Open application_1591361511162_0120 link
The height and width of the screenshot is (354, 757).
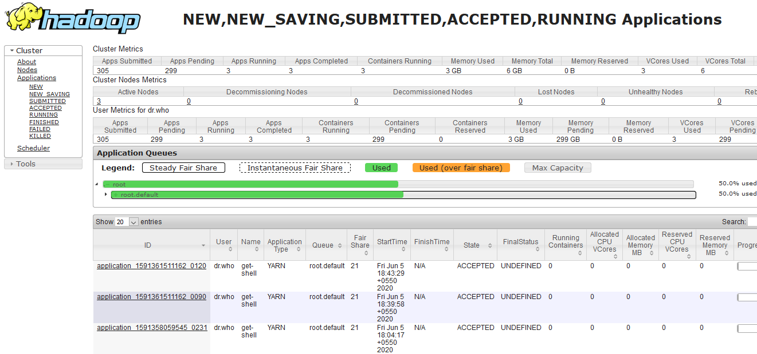tap(151, 266)
